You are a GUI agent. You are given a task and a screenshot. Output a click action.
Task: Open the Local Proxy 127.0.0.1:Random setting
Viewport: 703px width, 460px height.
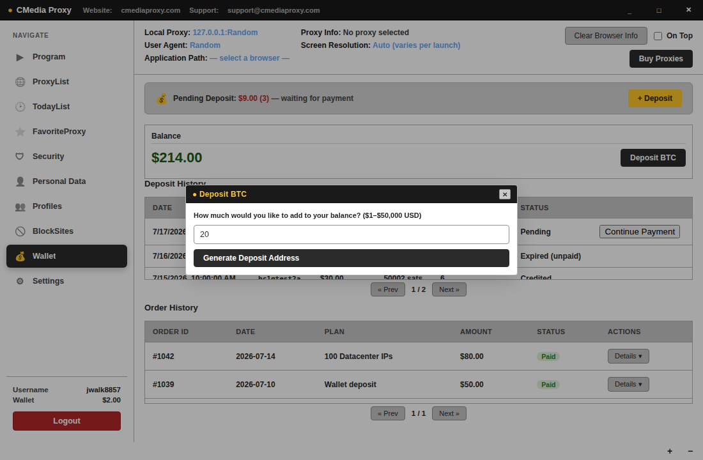click(225, 33)
